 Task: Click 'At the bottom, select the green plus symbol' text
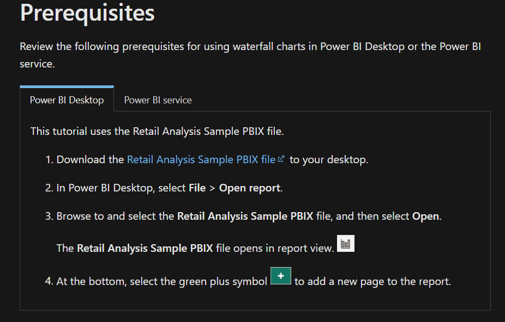coord(161,281)
